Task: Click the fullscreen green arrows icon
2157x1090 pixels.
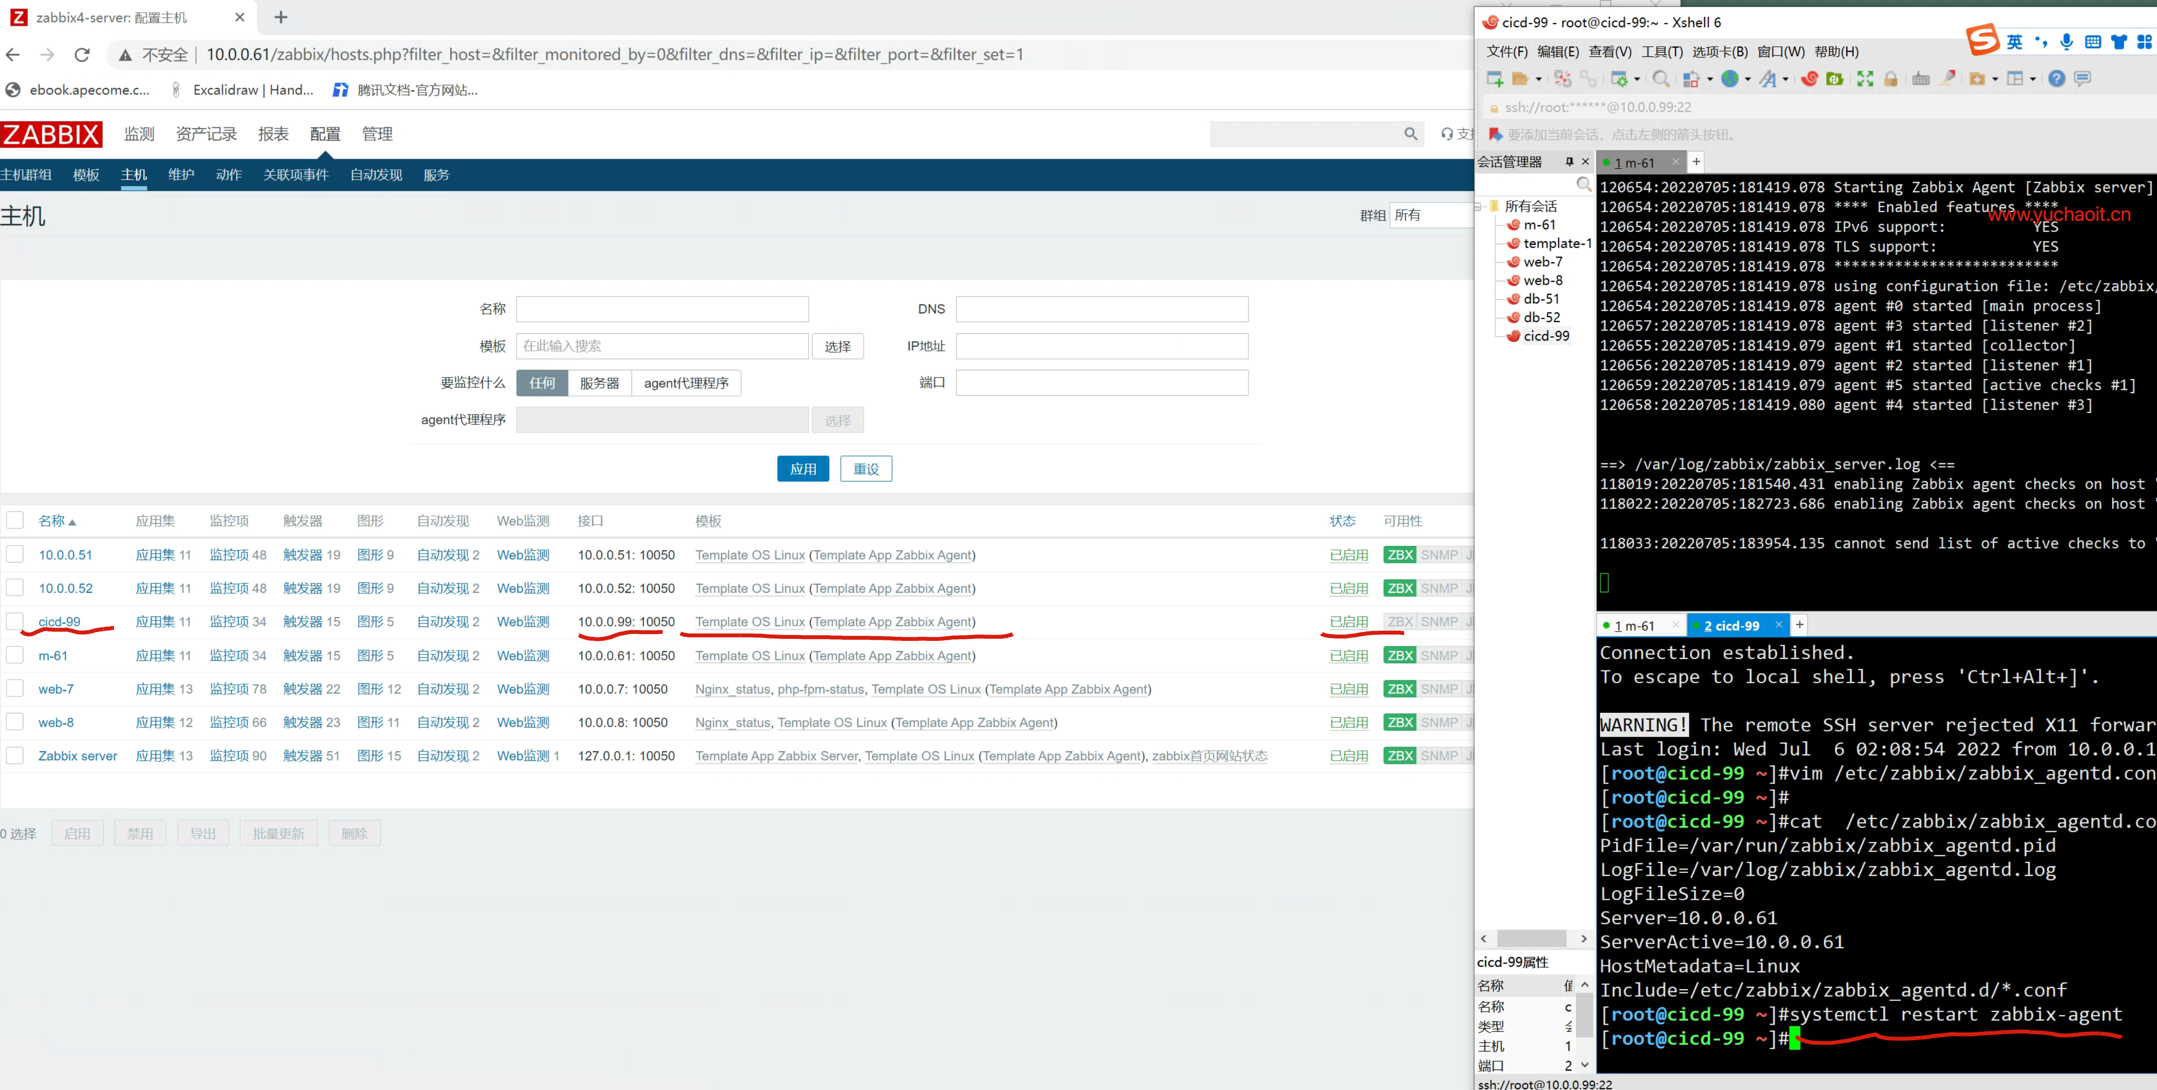Action: pos(1865,79)
